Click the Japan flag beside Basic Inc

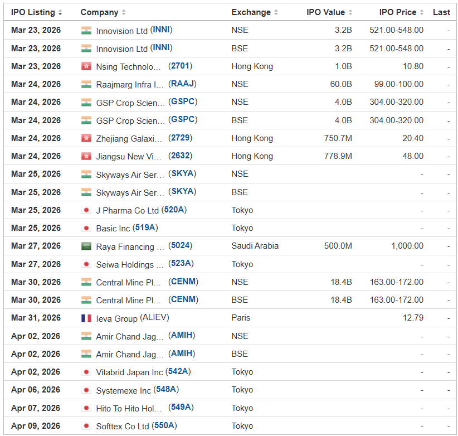(86, 228)
